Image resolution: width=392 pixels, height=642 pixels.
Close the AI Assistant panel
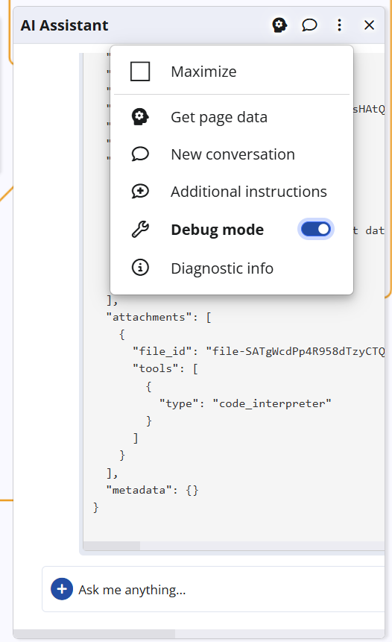[x=369, y=25]
